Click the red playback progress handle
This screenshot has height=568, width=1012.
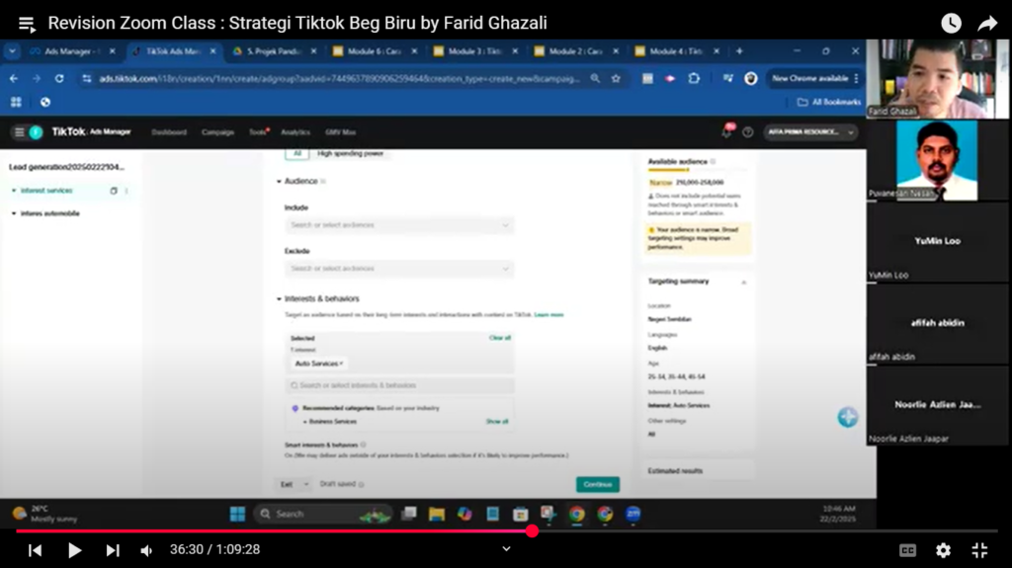point(532,531)
